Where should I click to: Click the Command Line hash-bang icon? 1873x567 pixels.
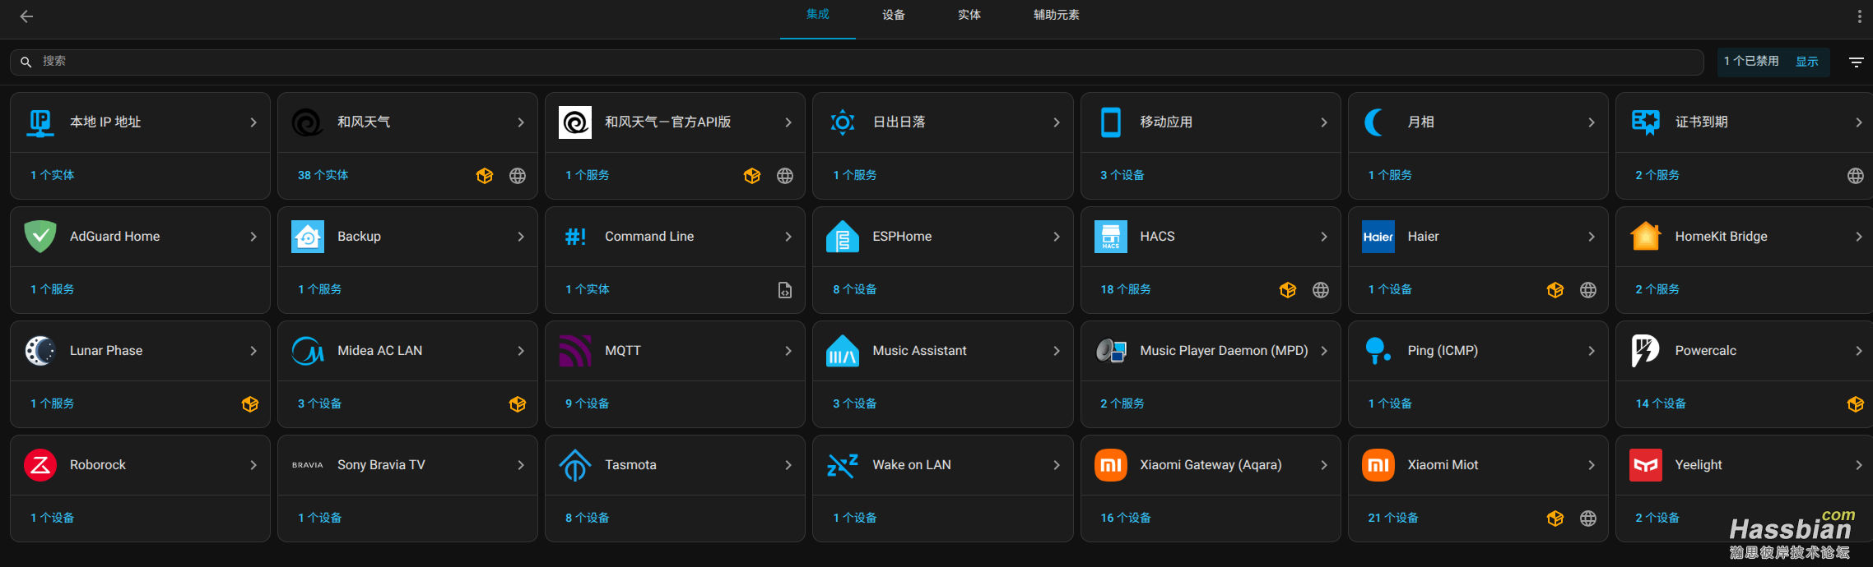tap(575, 237)
